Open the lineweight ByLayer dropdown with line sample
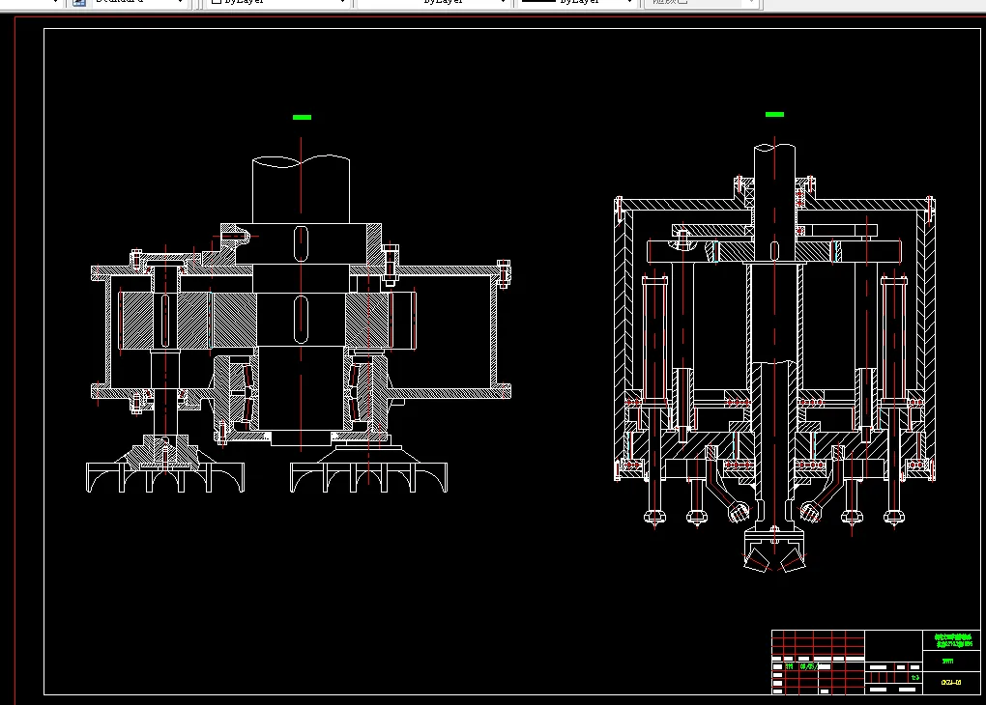 coord(577,3)
